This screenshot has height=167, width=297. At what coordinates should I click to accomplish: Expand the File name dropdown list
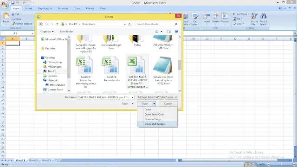[132, 97]
